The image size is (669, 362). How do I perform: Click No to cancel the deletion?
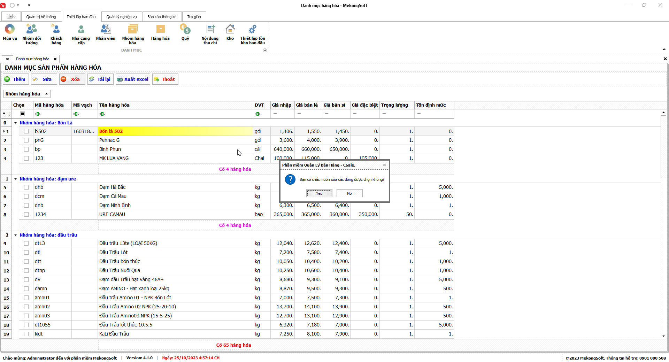(x=349, y=193)
